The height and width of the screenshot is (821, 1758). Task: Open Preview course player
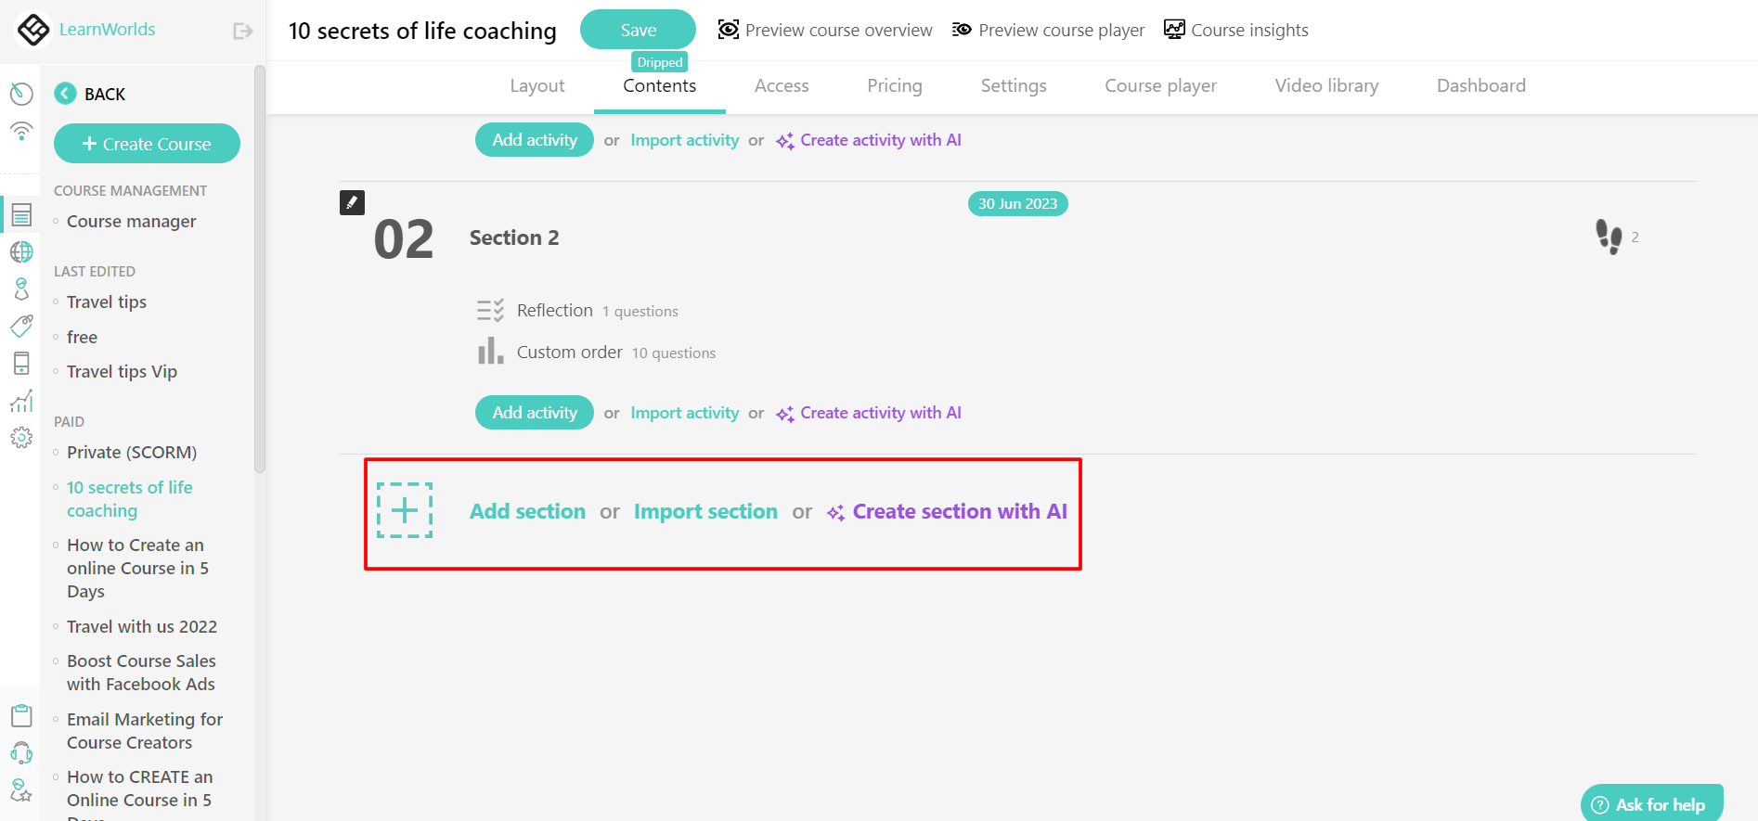click(1047, 30)
